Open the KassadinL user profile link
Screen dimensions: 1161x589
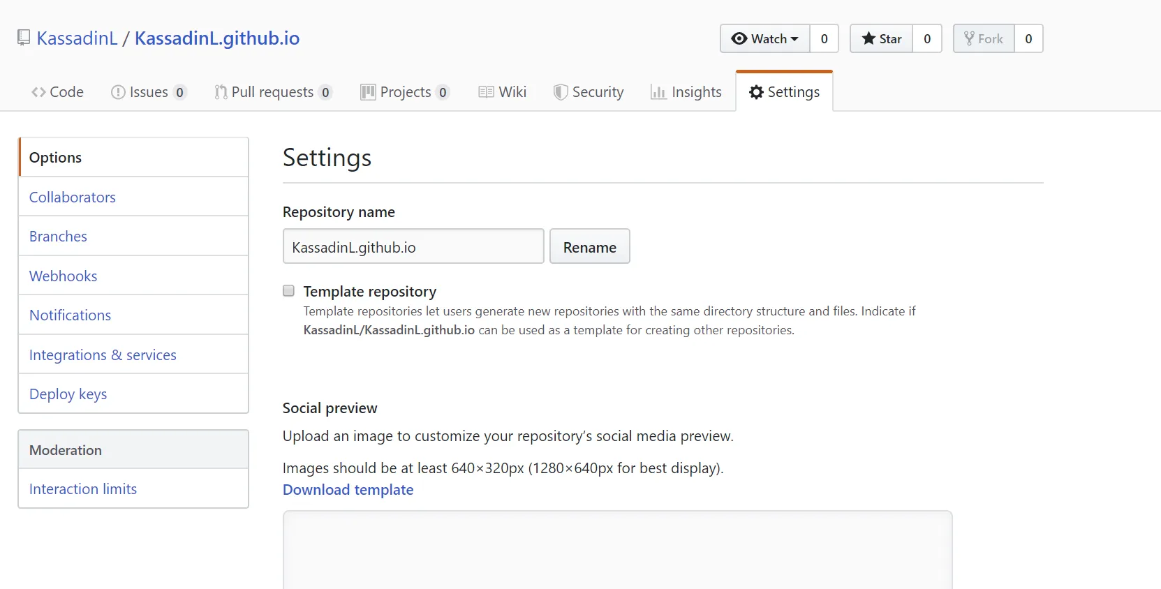tap(77, 38)
